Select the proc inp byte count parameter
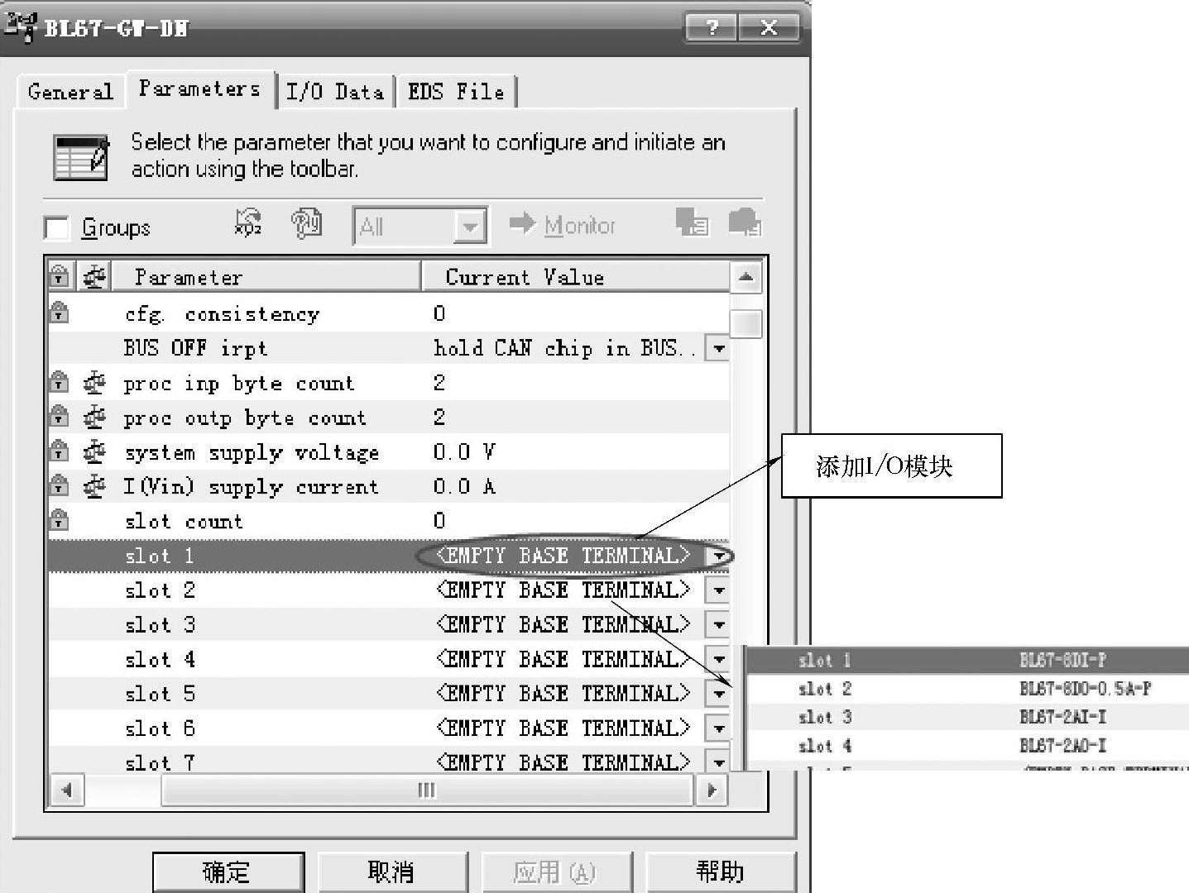Viewport: 1189px width, 893px height. (x=388, y=383)
